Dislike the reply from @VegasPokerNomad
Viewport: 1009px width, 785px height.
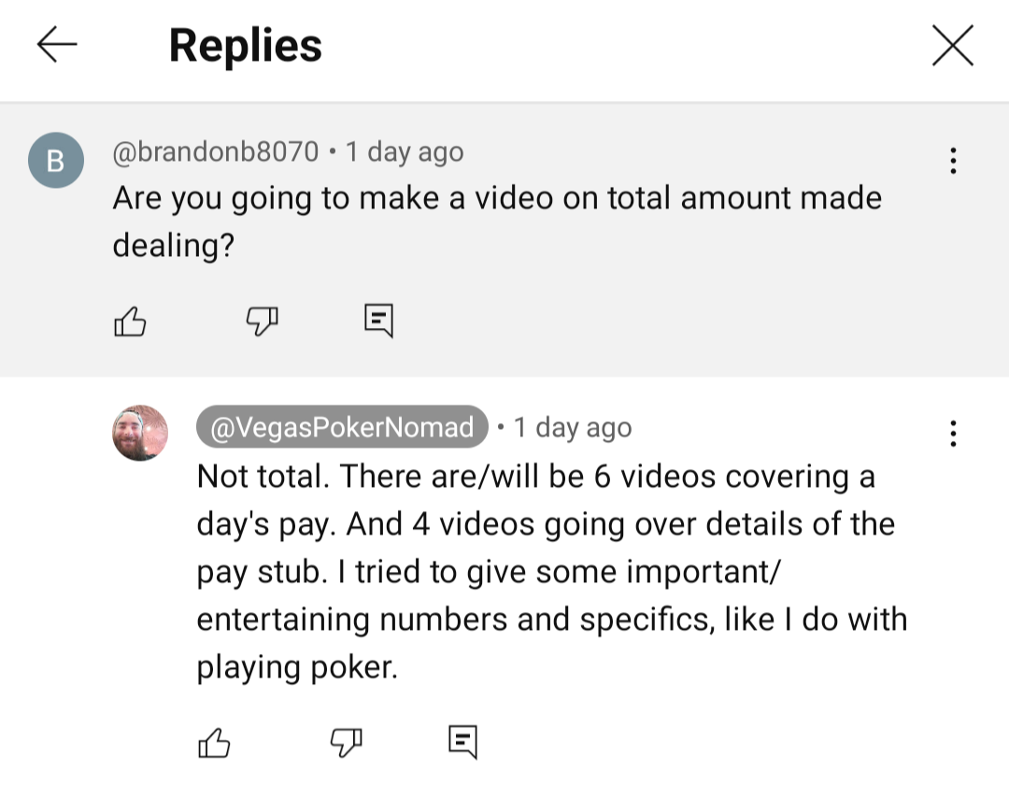(x=347, y=742)
